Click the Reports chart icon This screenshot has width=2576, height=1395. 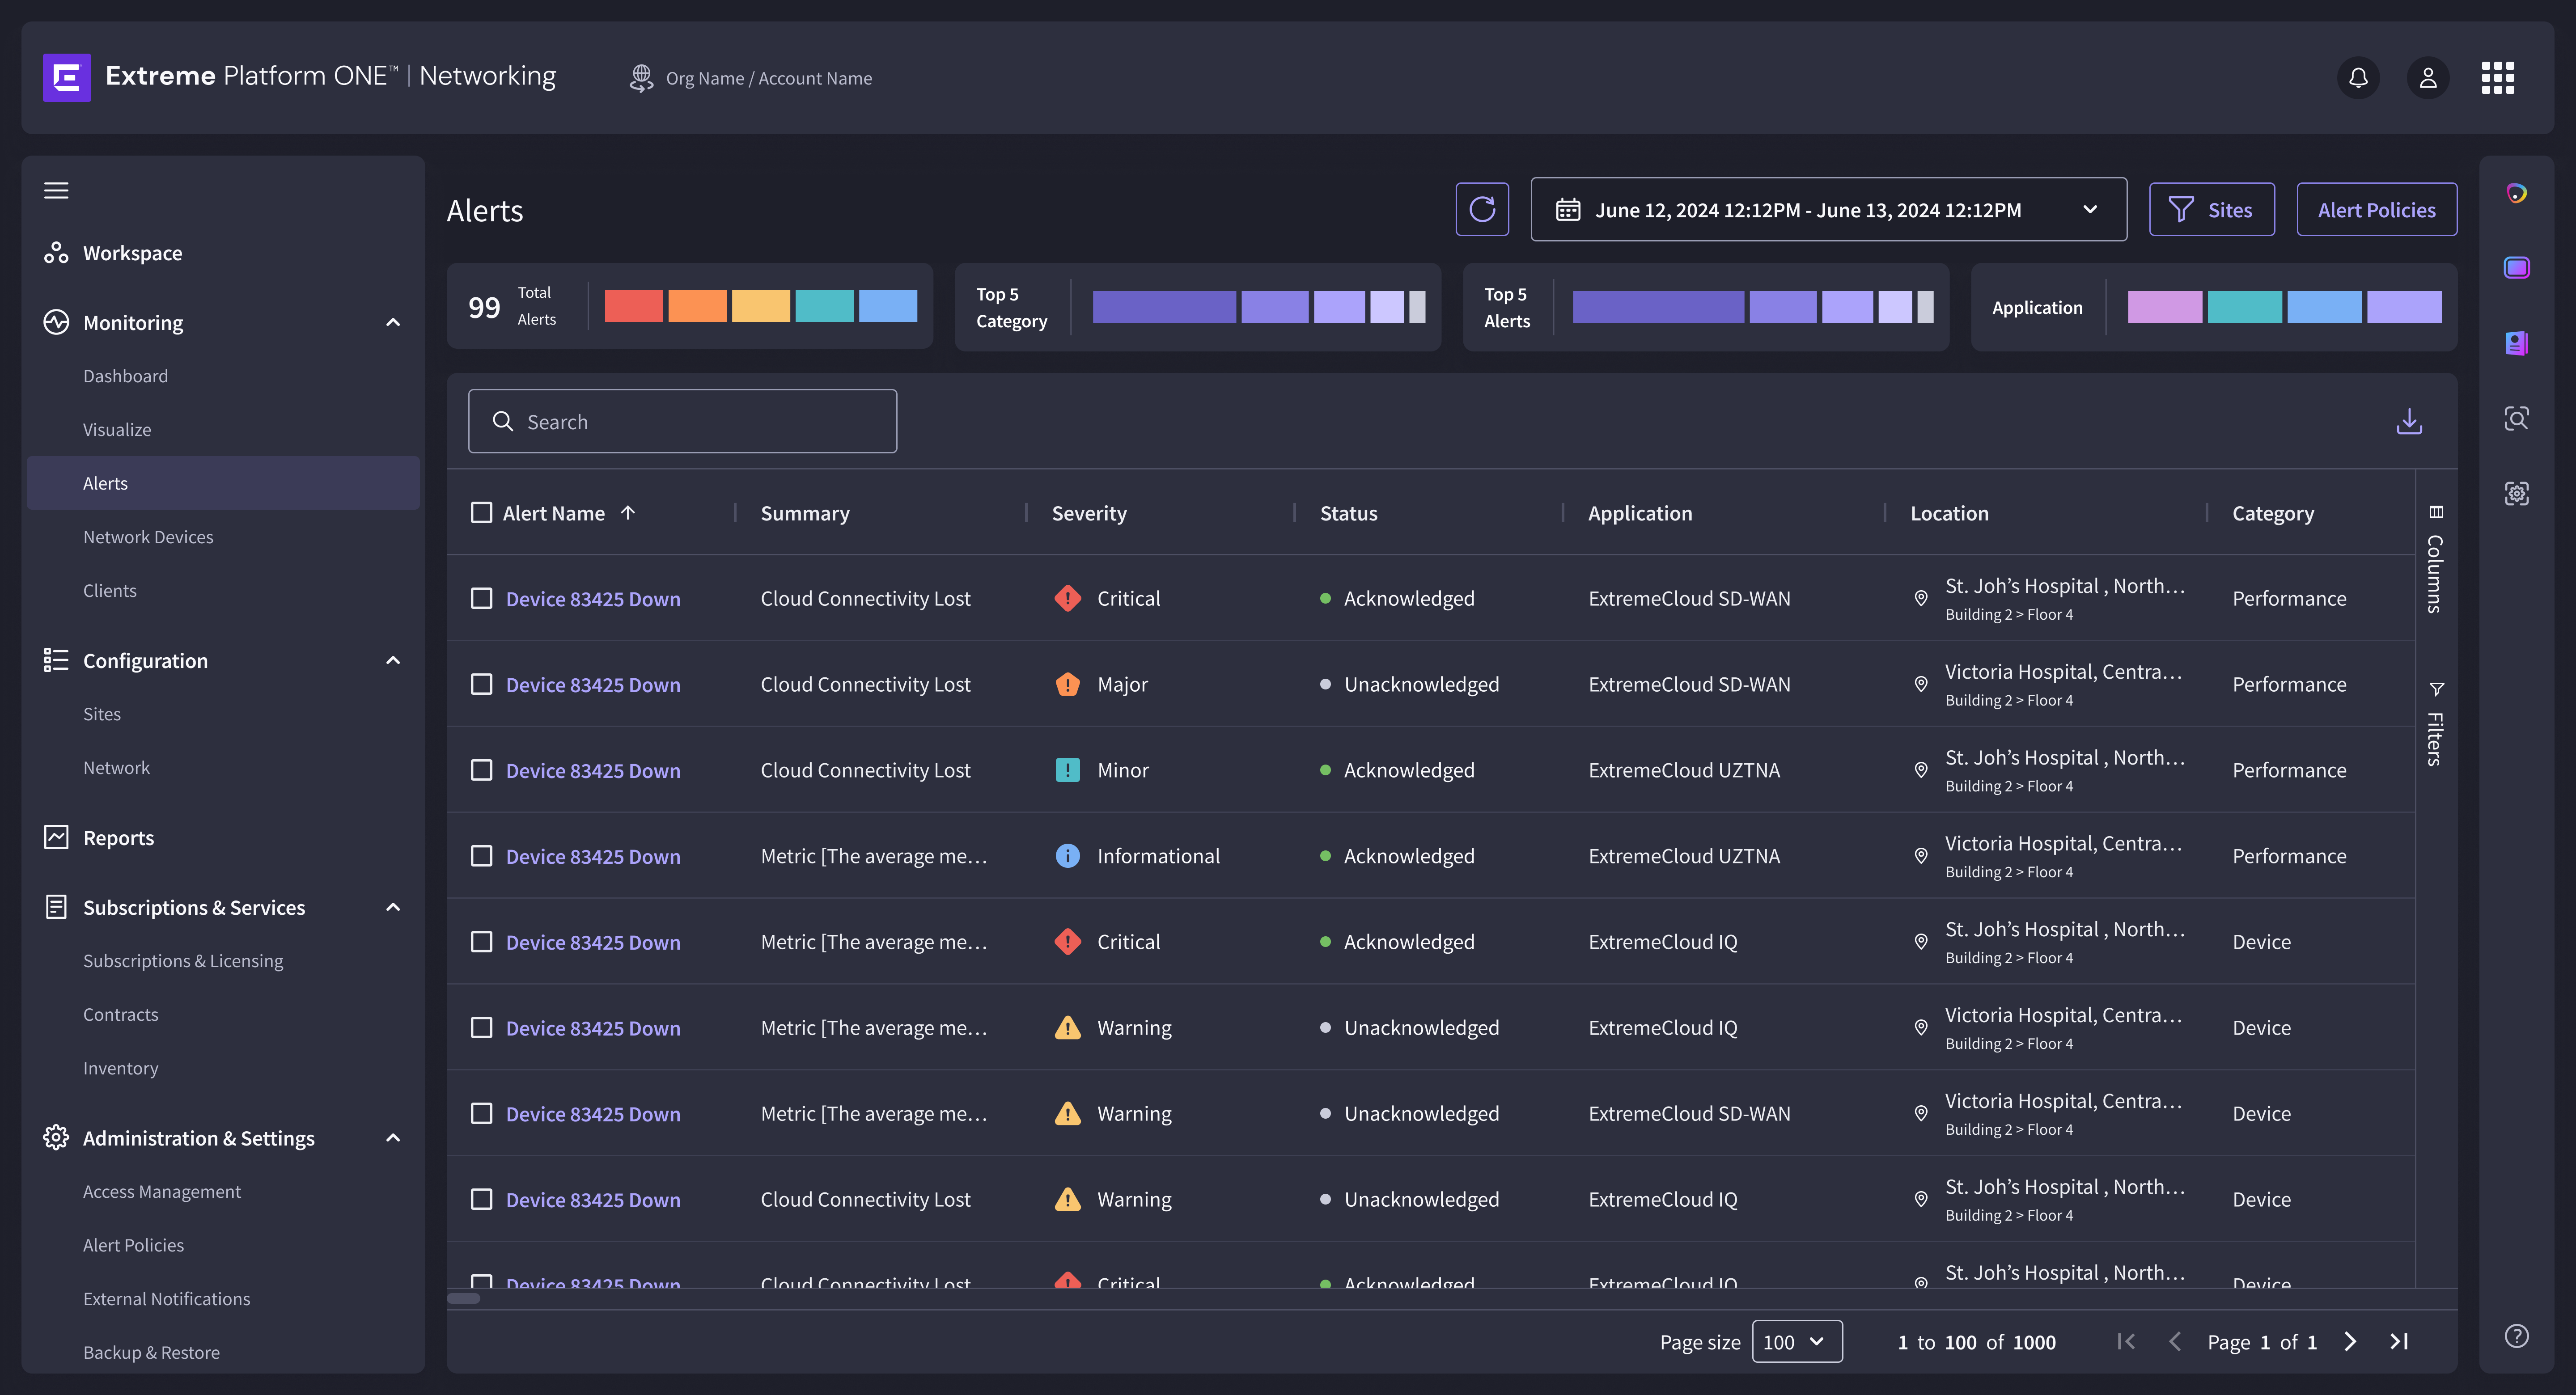click(56, 837)
